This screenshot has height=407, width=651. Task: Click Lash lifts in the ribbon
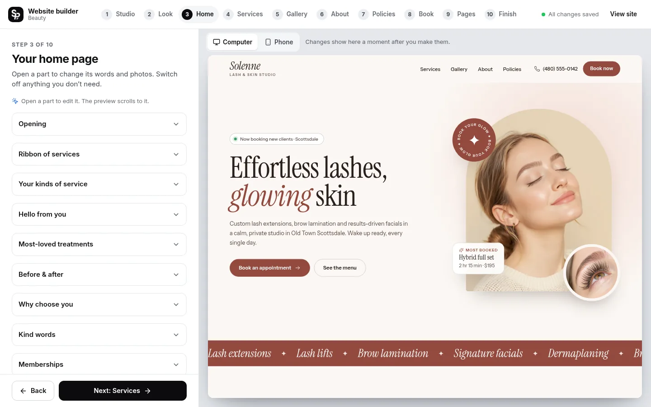click(x=314, y=353)
